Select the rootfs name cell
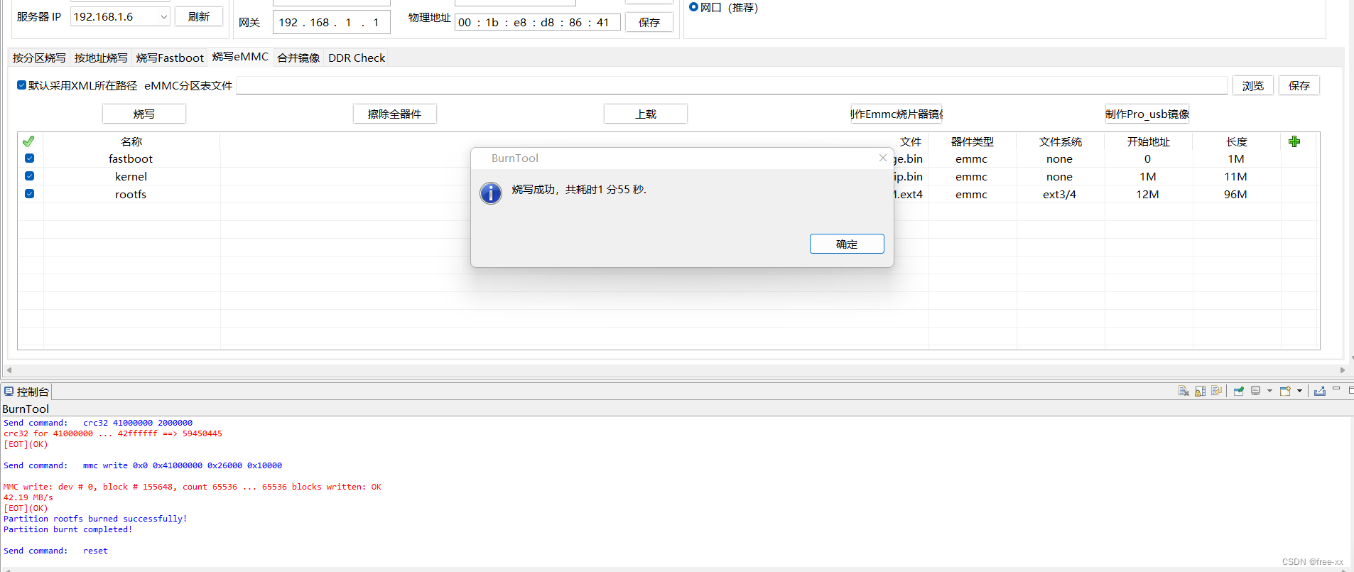The height and width of the screenshot is (572, 1354). [x=131, y=194]
